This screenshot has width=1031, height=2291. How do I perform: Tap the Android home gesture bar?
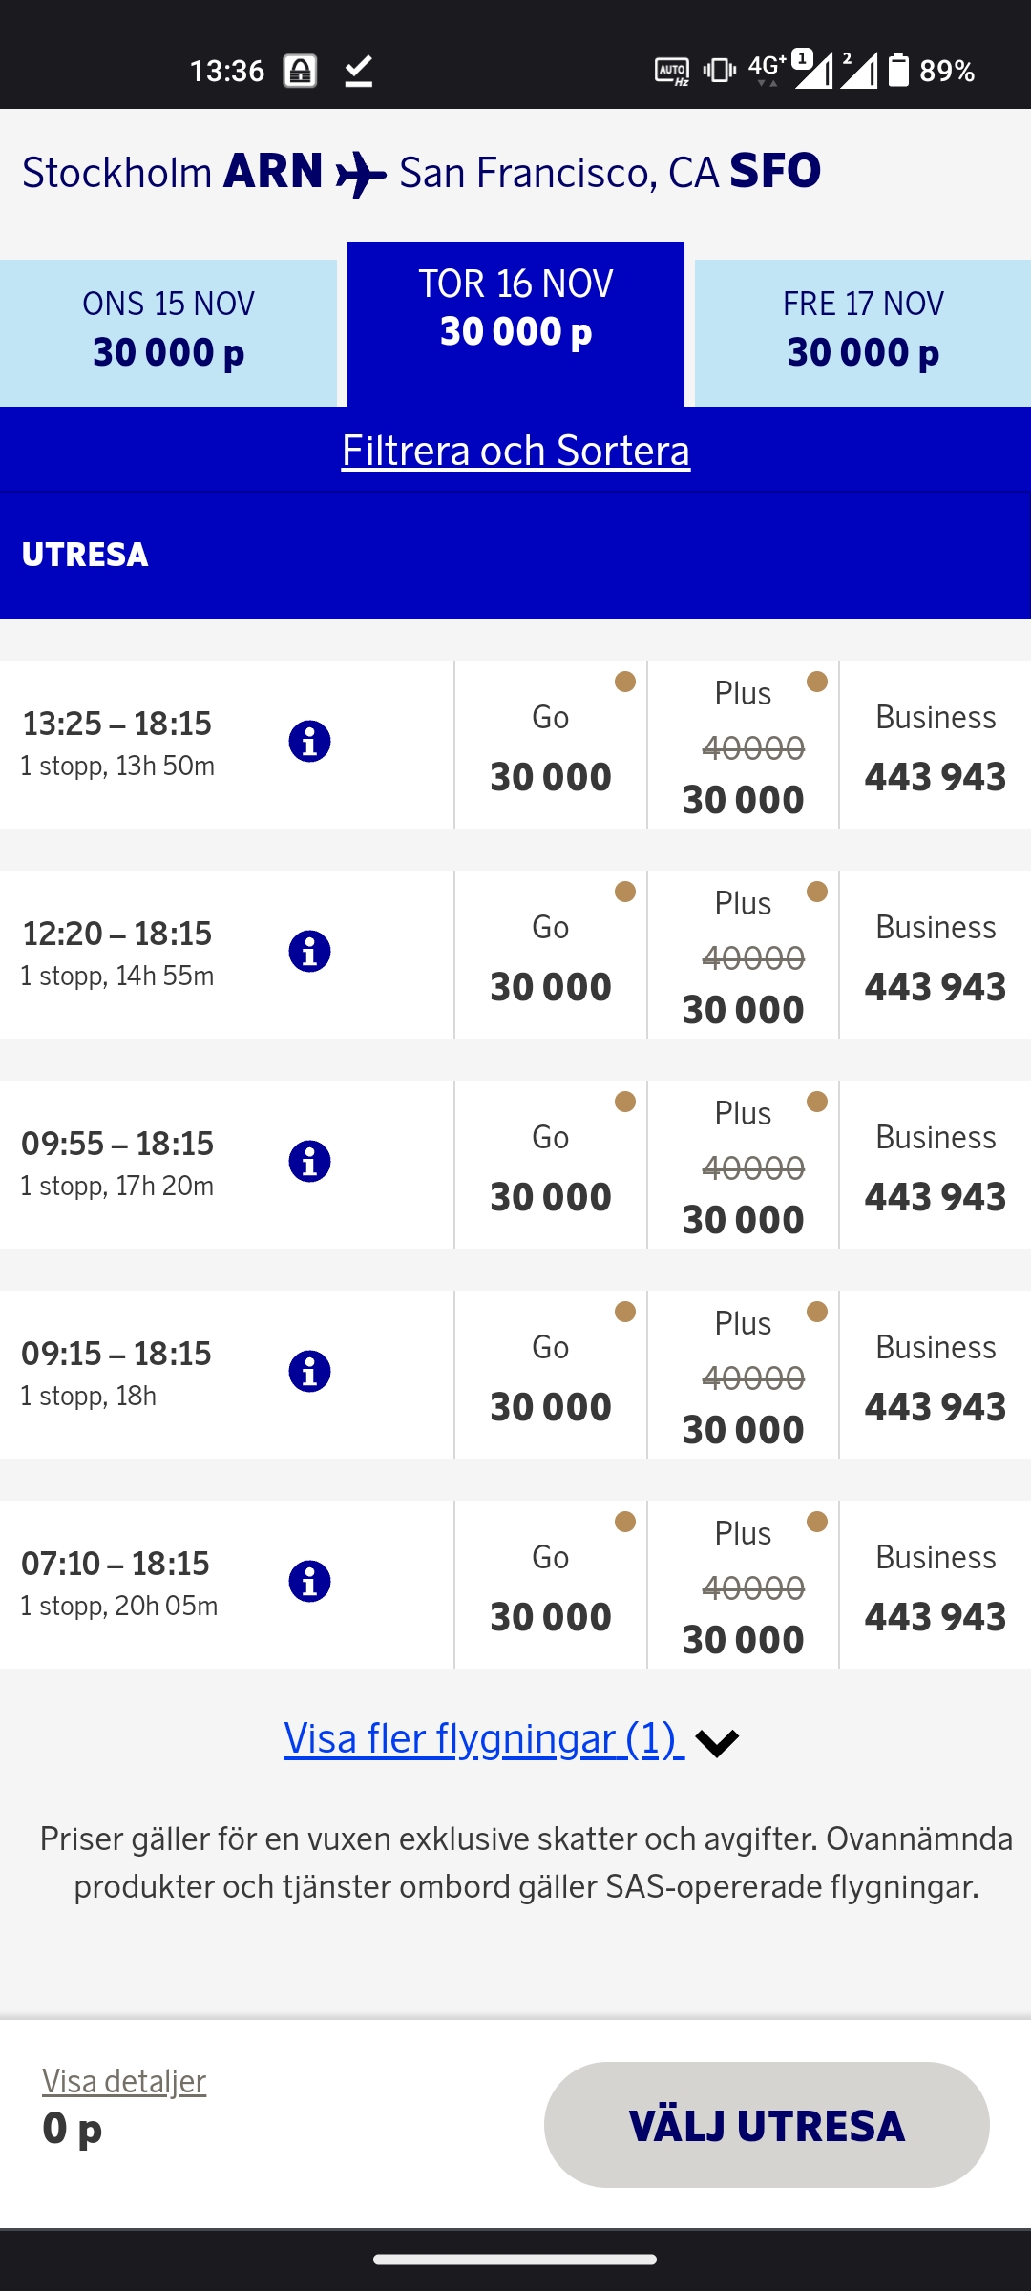pyautogui.click(x=515, y=2259)
